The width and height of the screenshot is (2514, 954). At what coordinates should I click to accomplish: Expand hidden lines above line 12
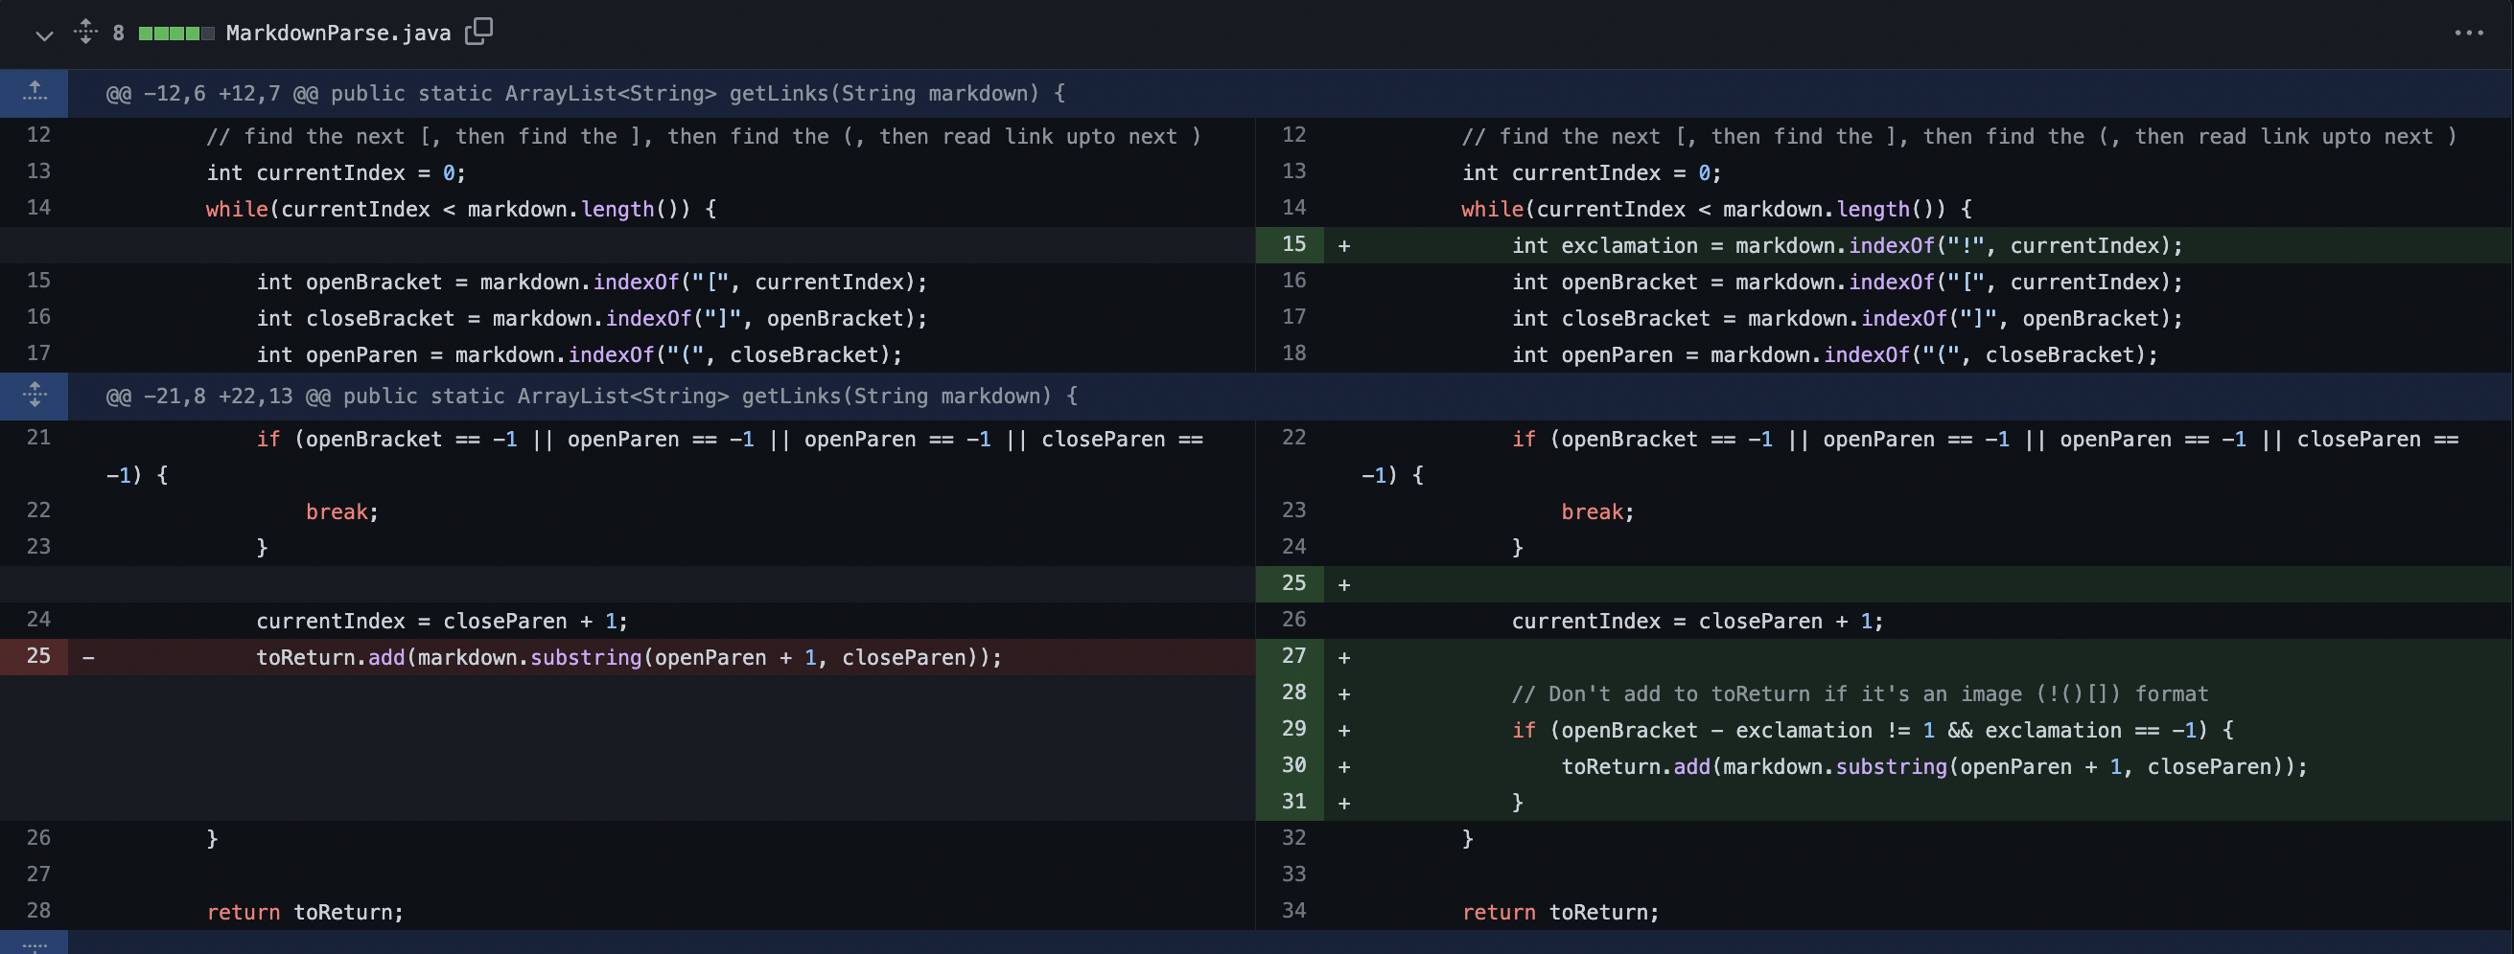(x=35, y=94)
